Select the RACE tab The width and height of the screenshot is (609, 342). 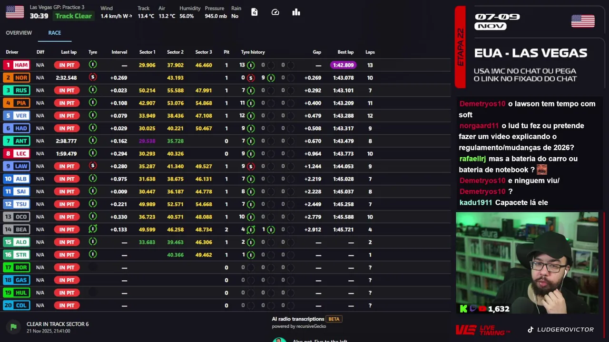coord(55,33)
